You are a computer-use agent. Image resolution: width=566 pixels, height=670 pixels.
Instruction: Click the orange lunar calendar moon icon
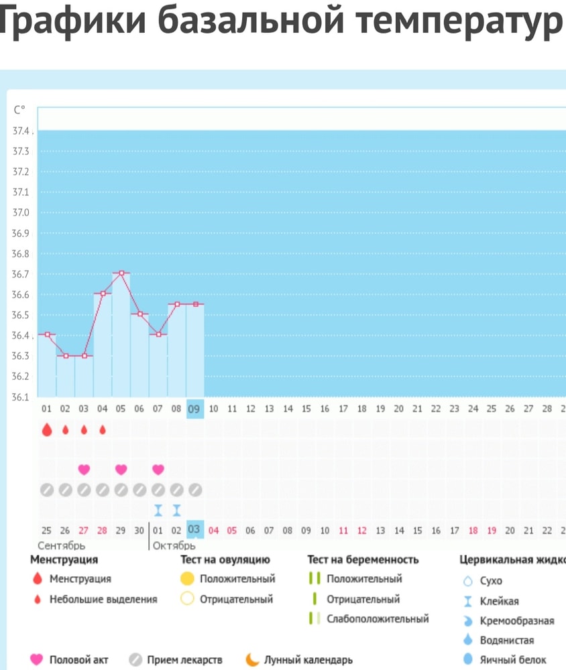(x=252, y=660)
